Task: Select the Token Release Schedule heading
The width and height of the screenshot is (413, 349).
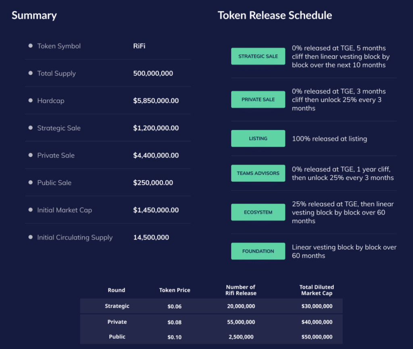Action: [x=275, y=15]
